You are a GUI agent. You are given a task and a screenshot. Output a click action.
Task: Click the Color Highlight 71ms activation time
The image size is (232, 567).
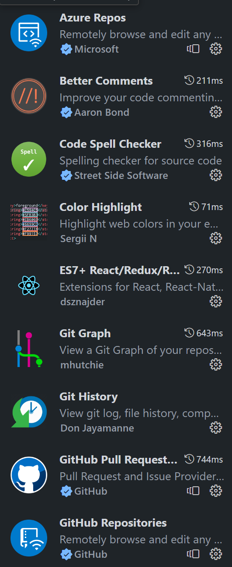[206, 207]
